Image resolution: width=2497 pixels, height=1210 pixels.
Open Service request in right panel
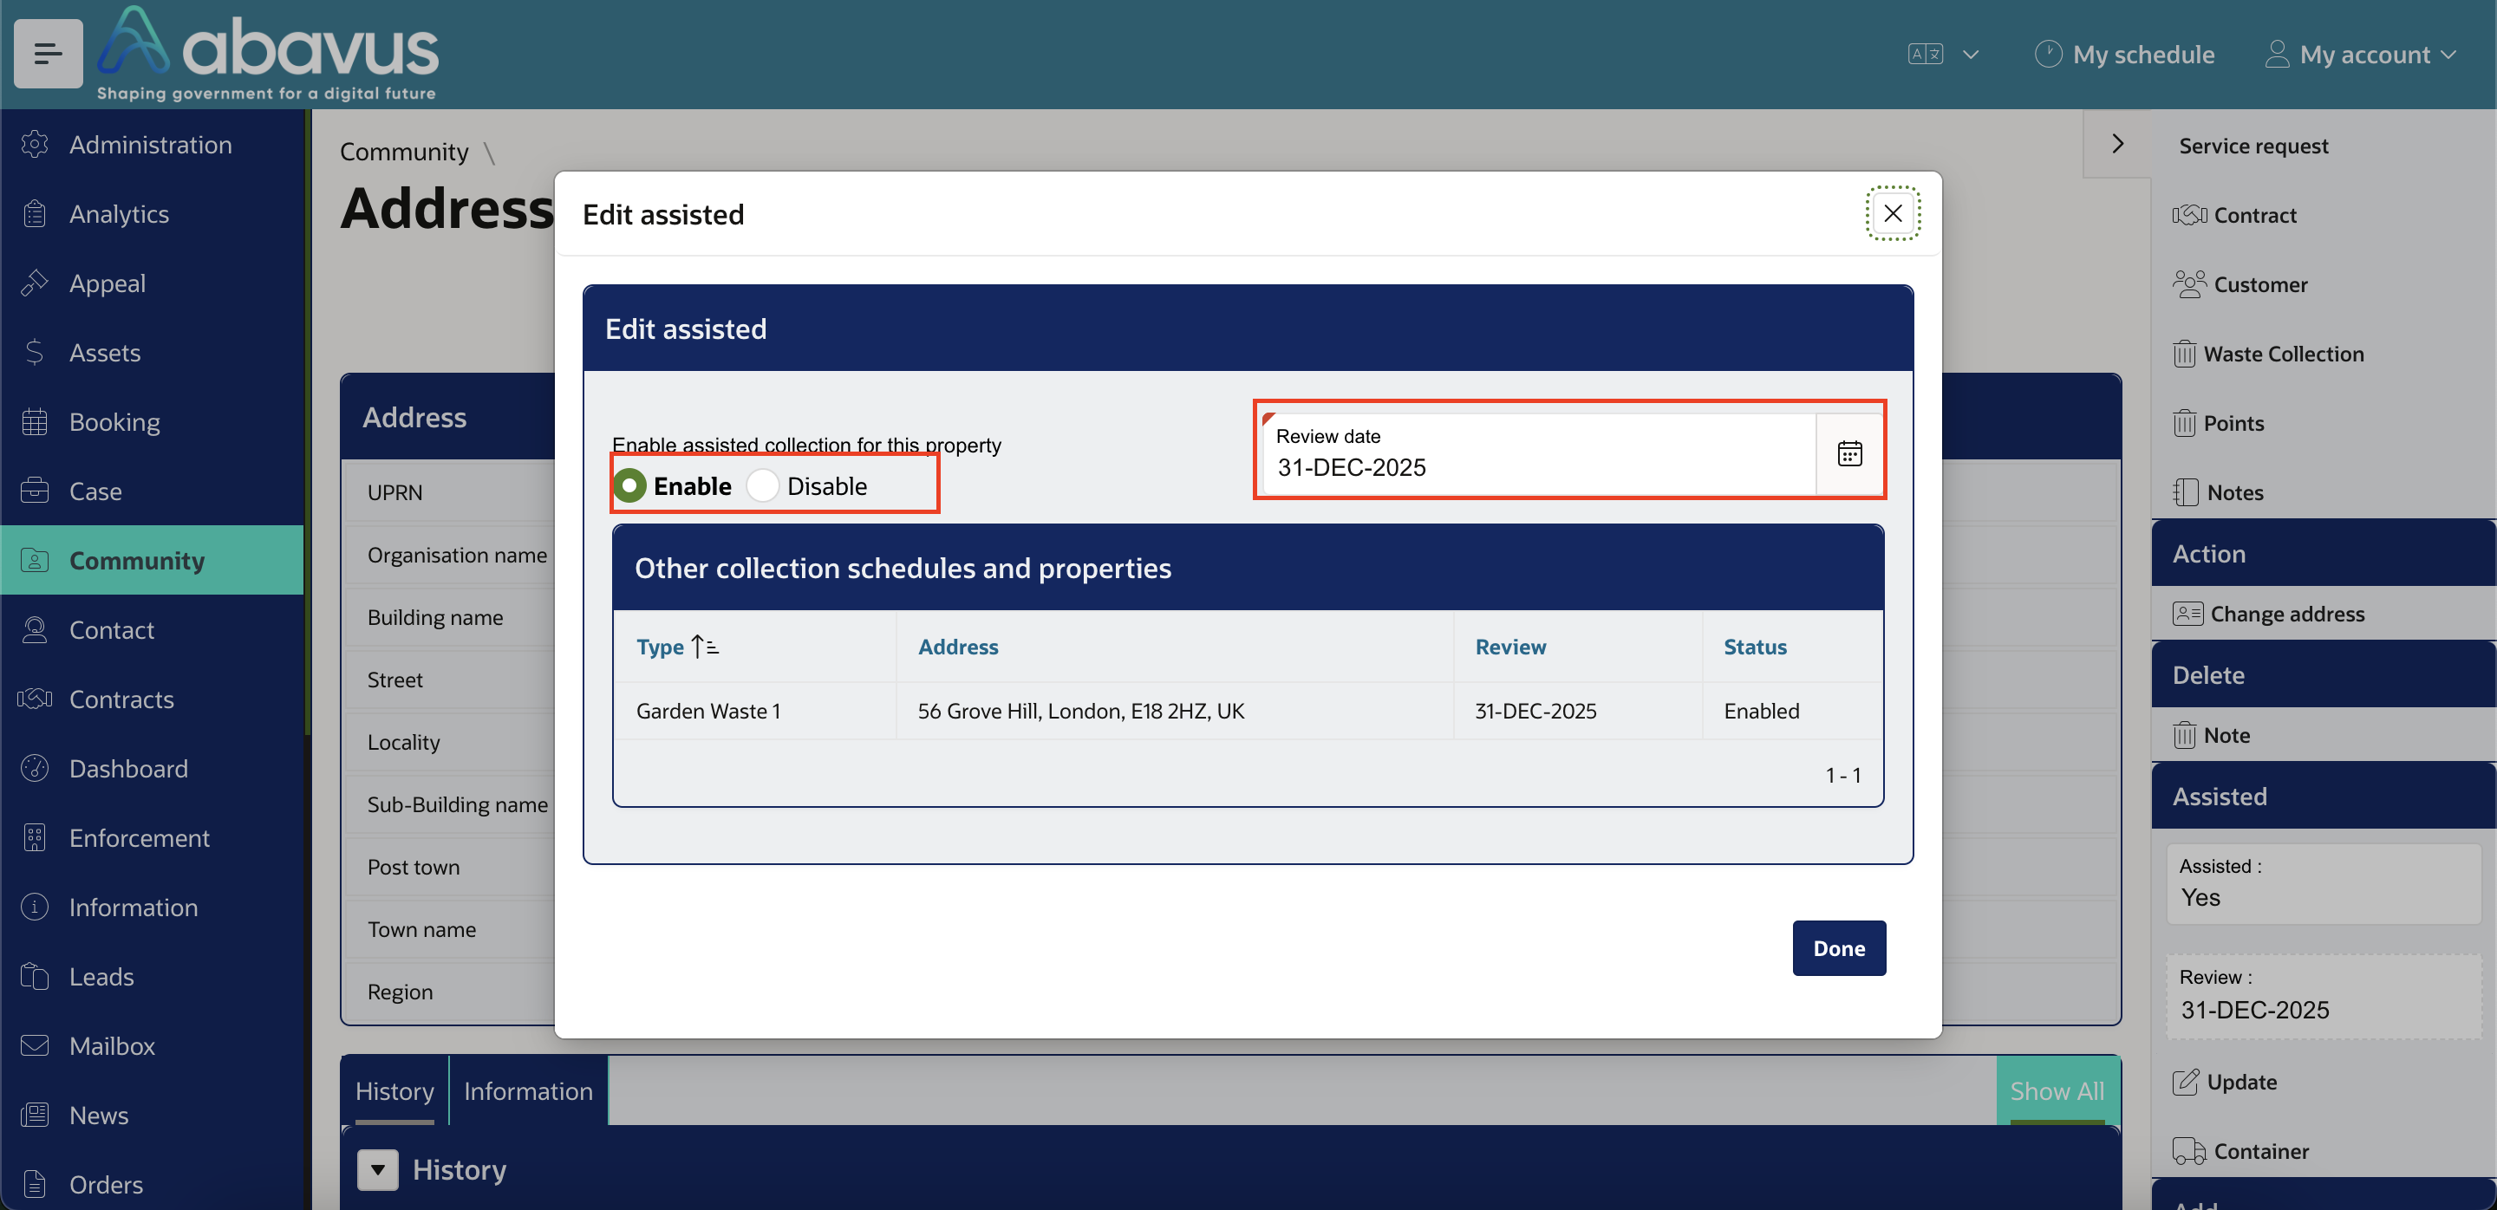coord(2253,146)
